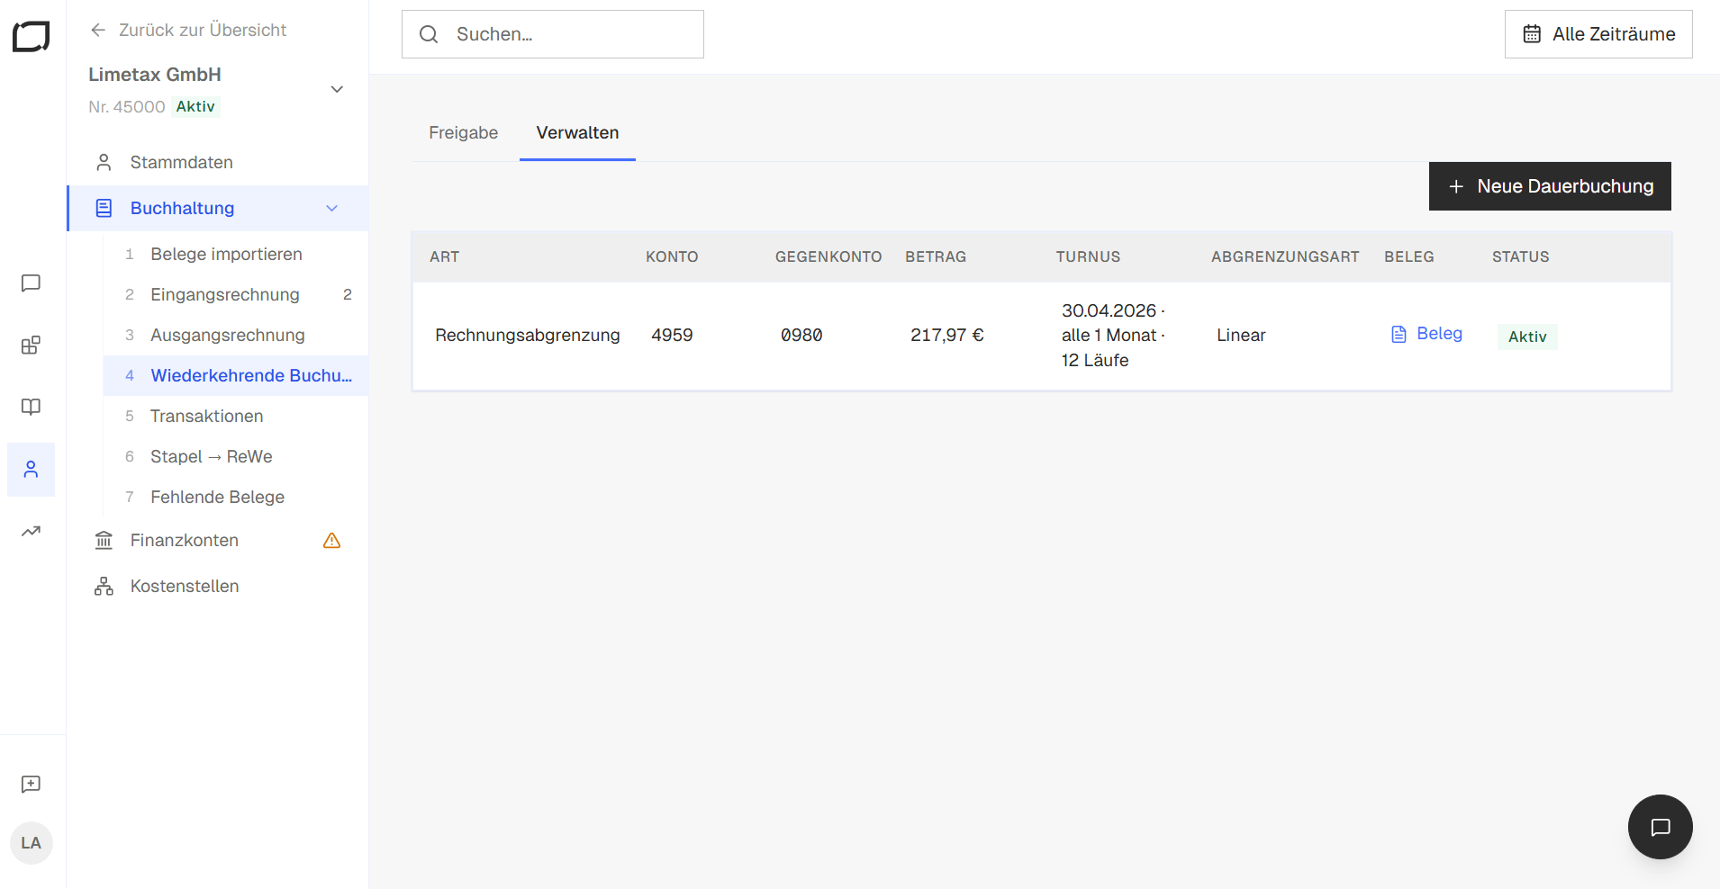This screenshot has height=889, width=1720.
Task: Open Stapel → ReWe step
Action: point(236,457)
